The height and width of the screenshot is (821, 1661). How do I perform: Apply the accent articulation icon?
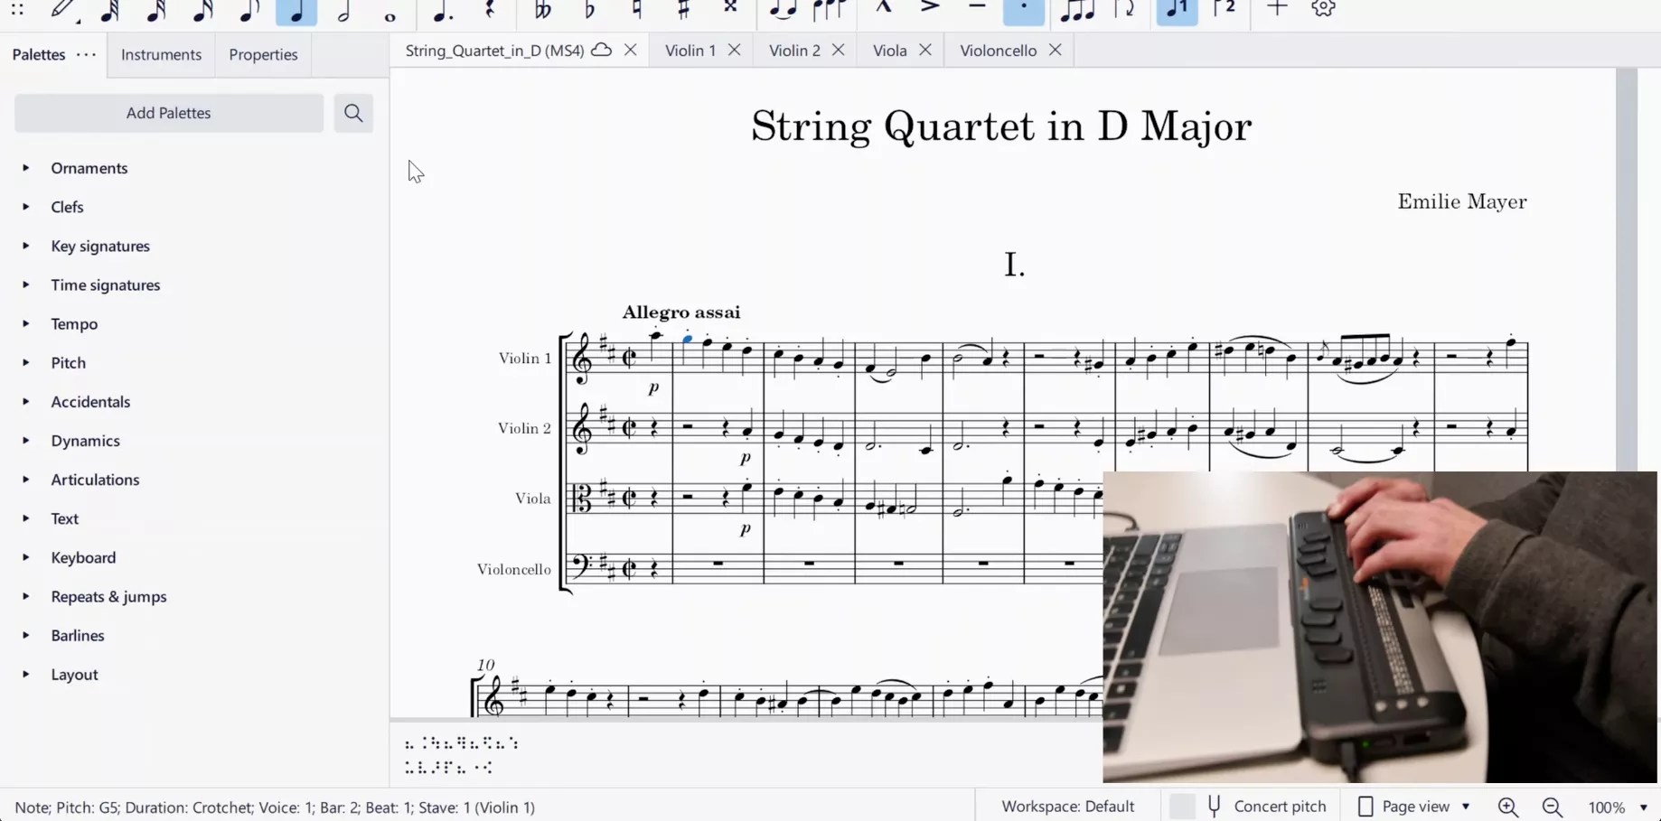(x=930, y=8)
